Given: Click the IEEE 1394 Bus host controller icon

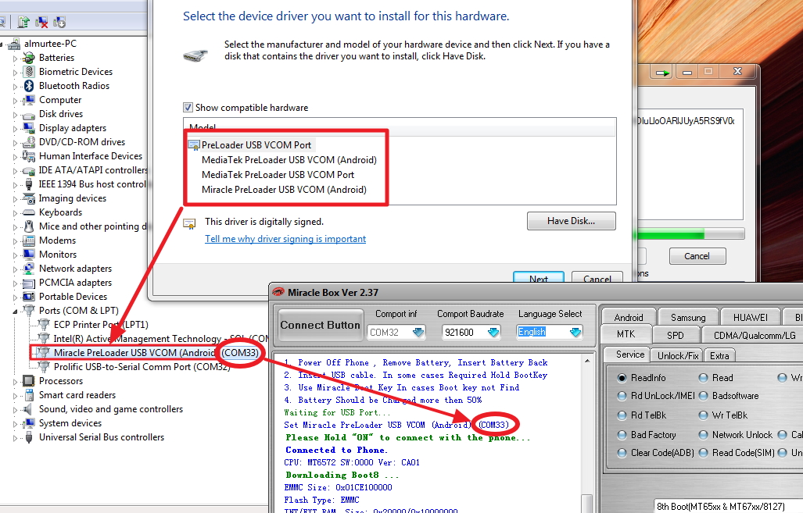Looking at the screenshot, I should 29,184.
